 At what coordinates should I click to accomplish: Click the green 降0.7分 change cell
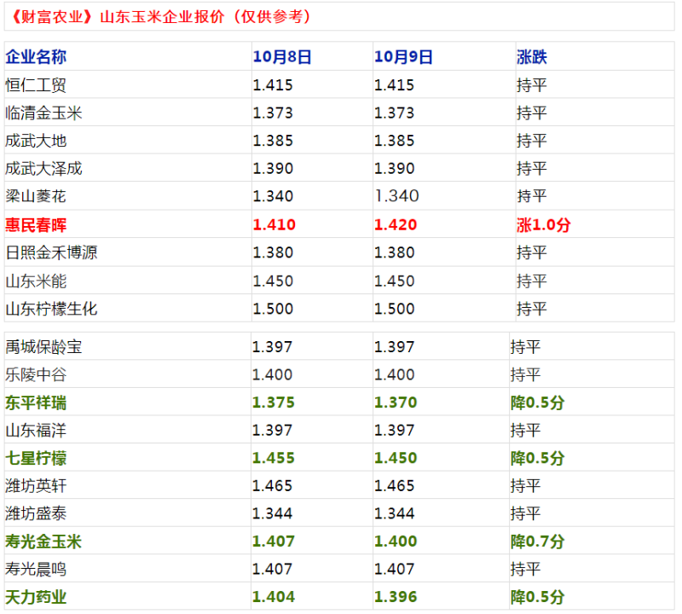(537, 542)
